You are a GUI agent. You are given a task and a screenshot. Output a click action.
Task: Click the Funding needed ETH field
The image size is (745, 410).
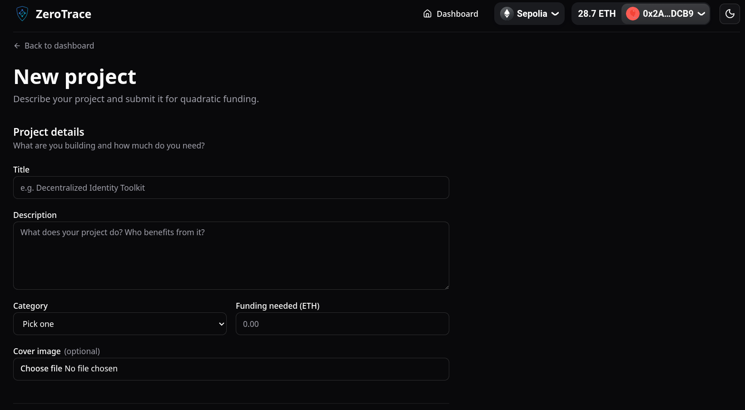(342, 324)
